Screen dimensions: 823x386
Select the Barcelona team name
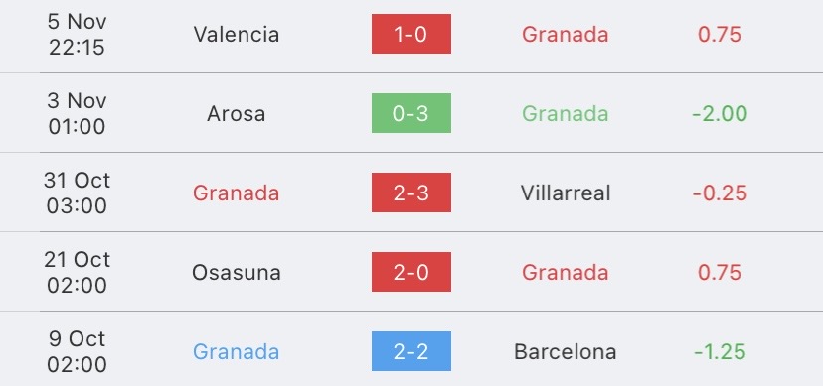click(566, 352)
